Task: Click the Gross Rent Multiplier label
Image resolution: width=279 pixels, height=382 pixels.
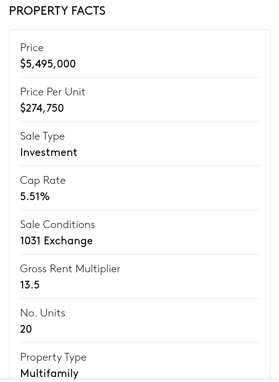Action: pyautogui.click(x=70, y=269)
